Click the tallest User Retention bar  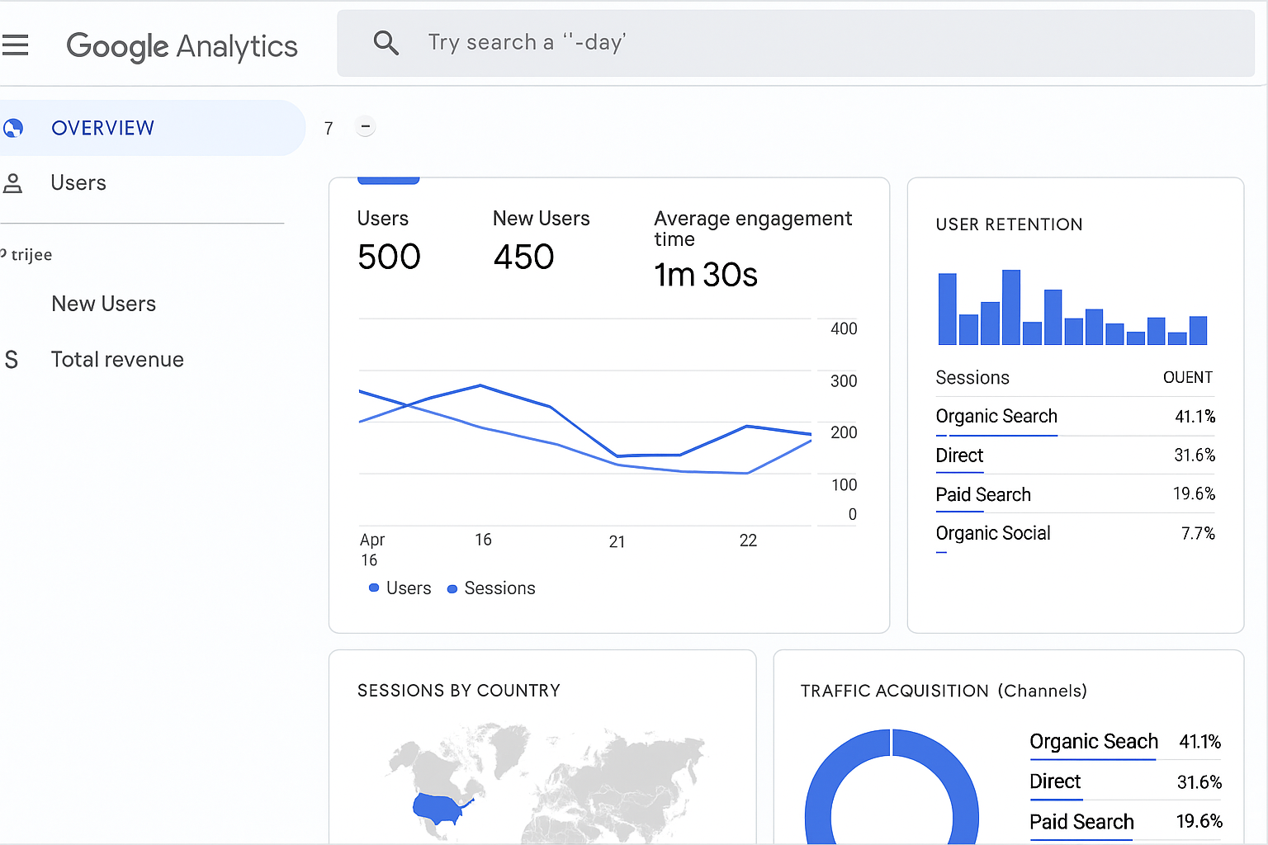click(x=1010, y=307)
